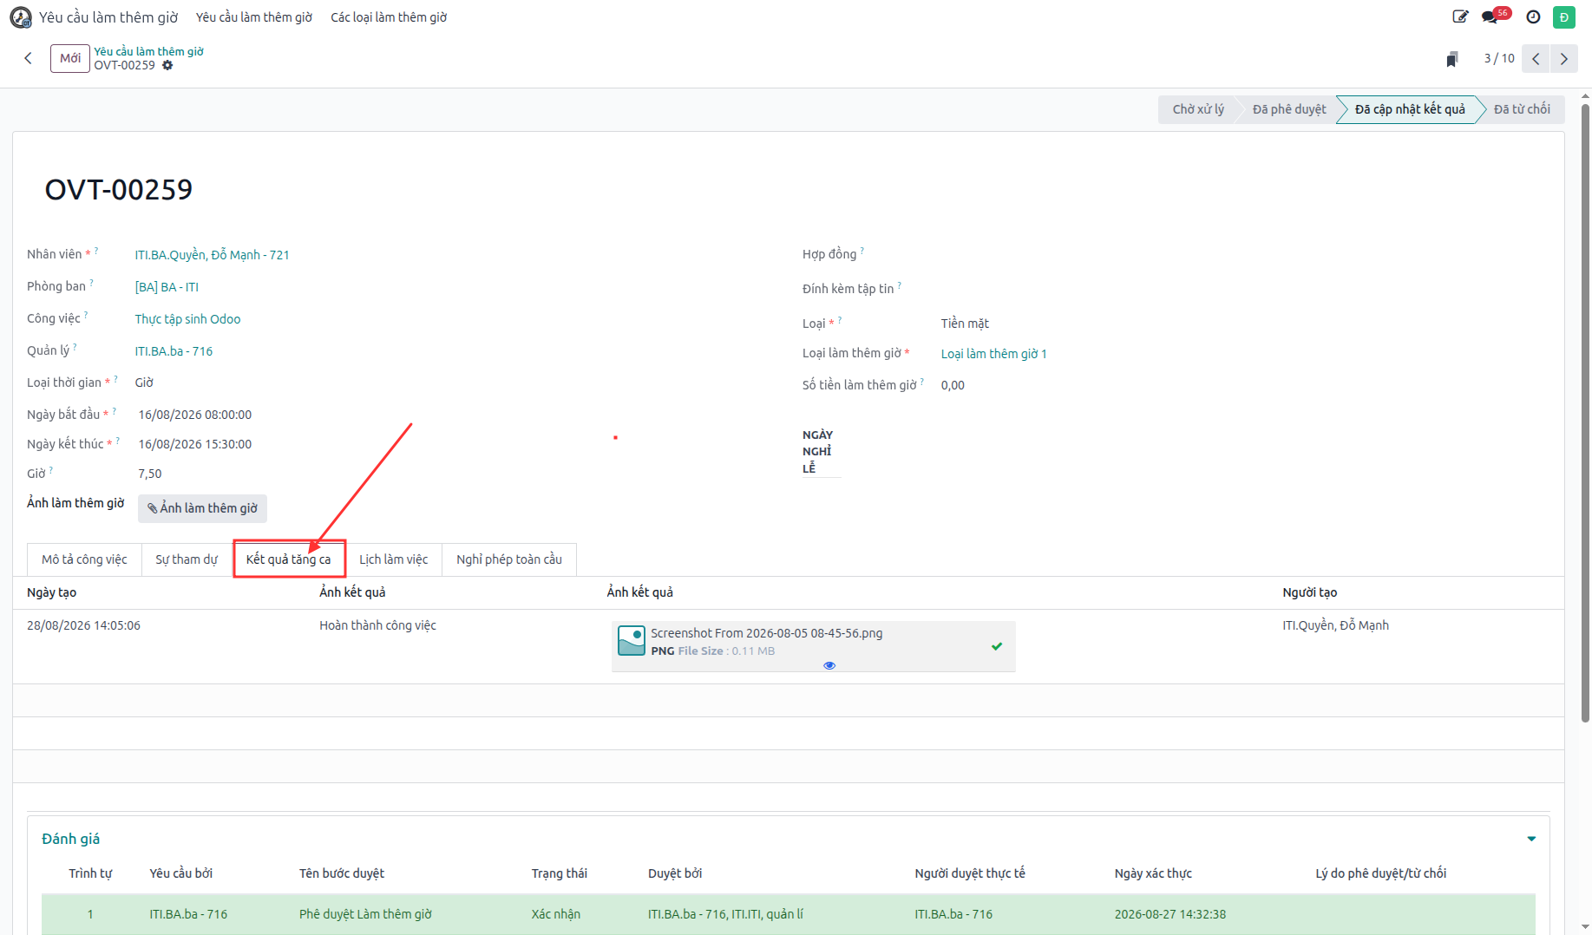Open the activities clock icon
The image size is (1592, 935).
coord(1533,16)
